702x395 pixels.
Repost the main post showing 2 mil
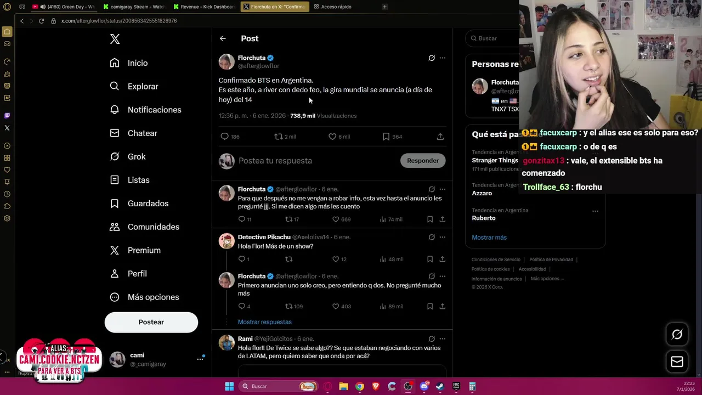tap(279, 137)
